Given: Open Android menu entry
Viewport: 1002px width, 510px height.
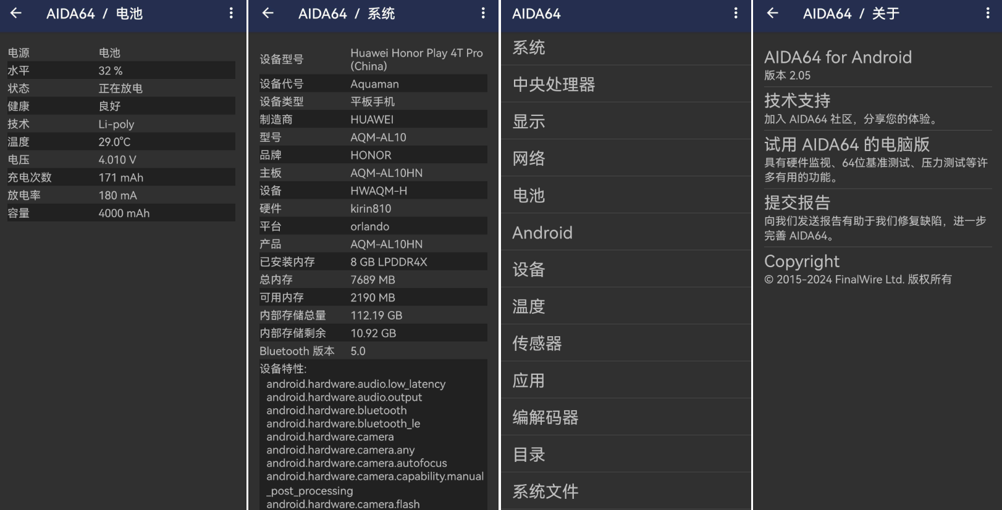Looking at the screenshot, I should pyautogui.click(x=626, y=232).
